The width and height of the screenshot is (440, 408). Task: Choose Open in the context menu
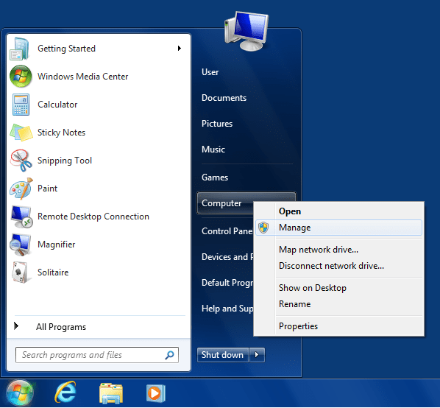pos(339,211)
